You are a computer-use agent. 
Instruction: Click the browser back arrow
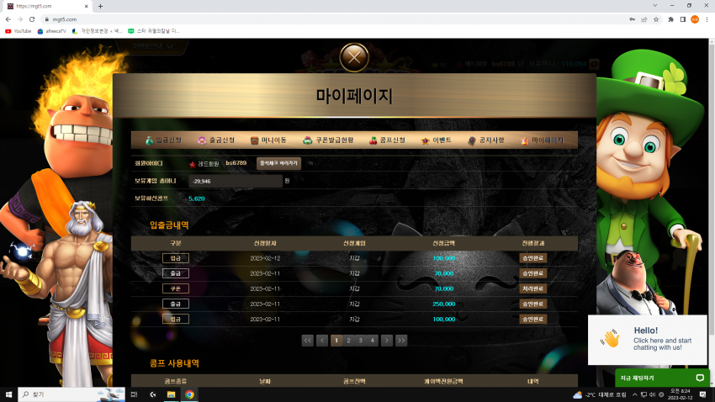[8, 19]
